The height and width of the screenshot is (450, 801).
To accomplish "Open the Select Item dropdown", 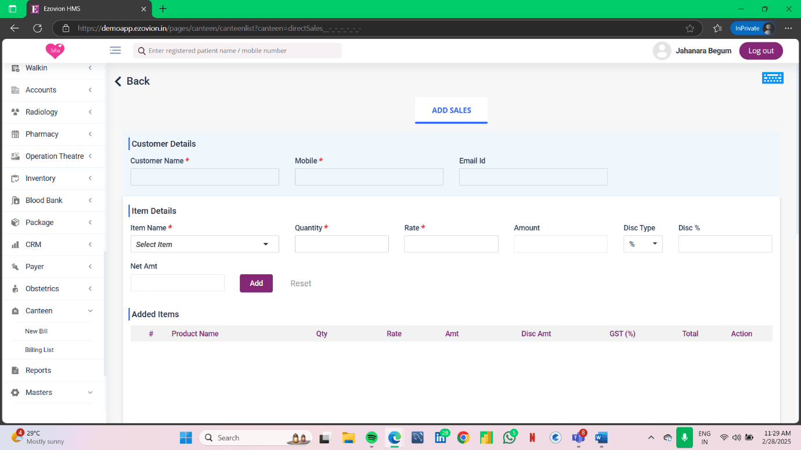I will [204, 244].
